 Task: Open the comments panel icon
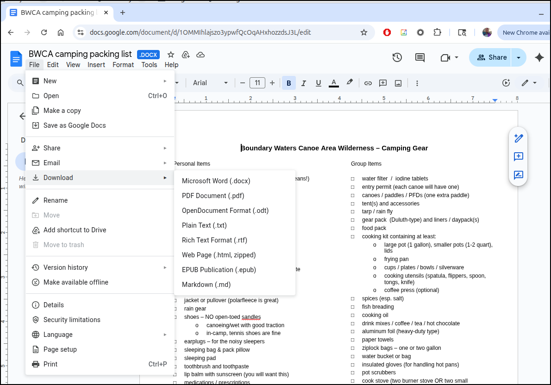420,57
